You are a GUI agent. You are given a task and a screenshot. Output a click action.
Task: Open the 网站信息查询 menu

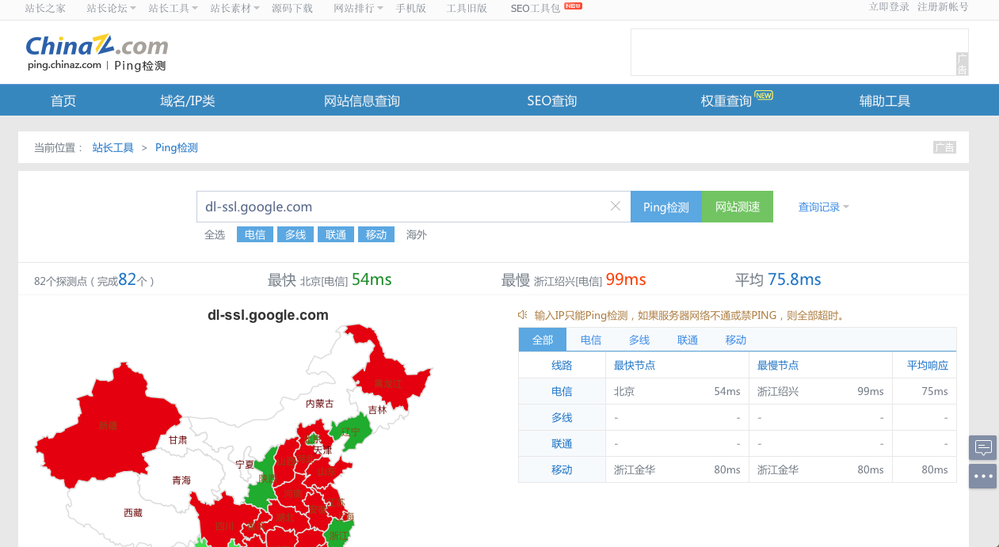click(x=362, y=101)
